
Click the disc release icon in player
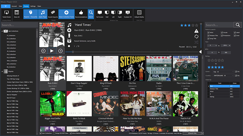[x=69, y=30]
